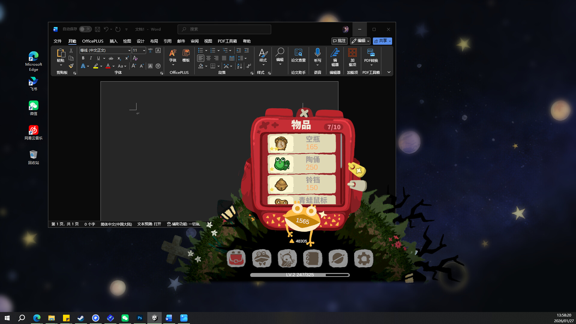Switch to the 插入 ribbon tab

pos(113,41)
